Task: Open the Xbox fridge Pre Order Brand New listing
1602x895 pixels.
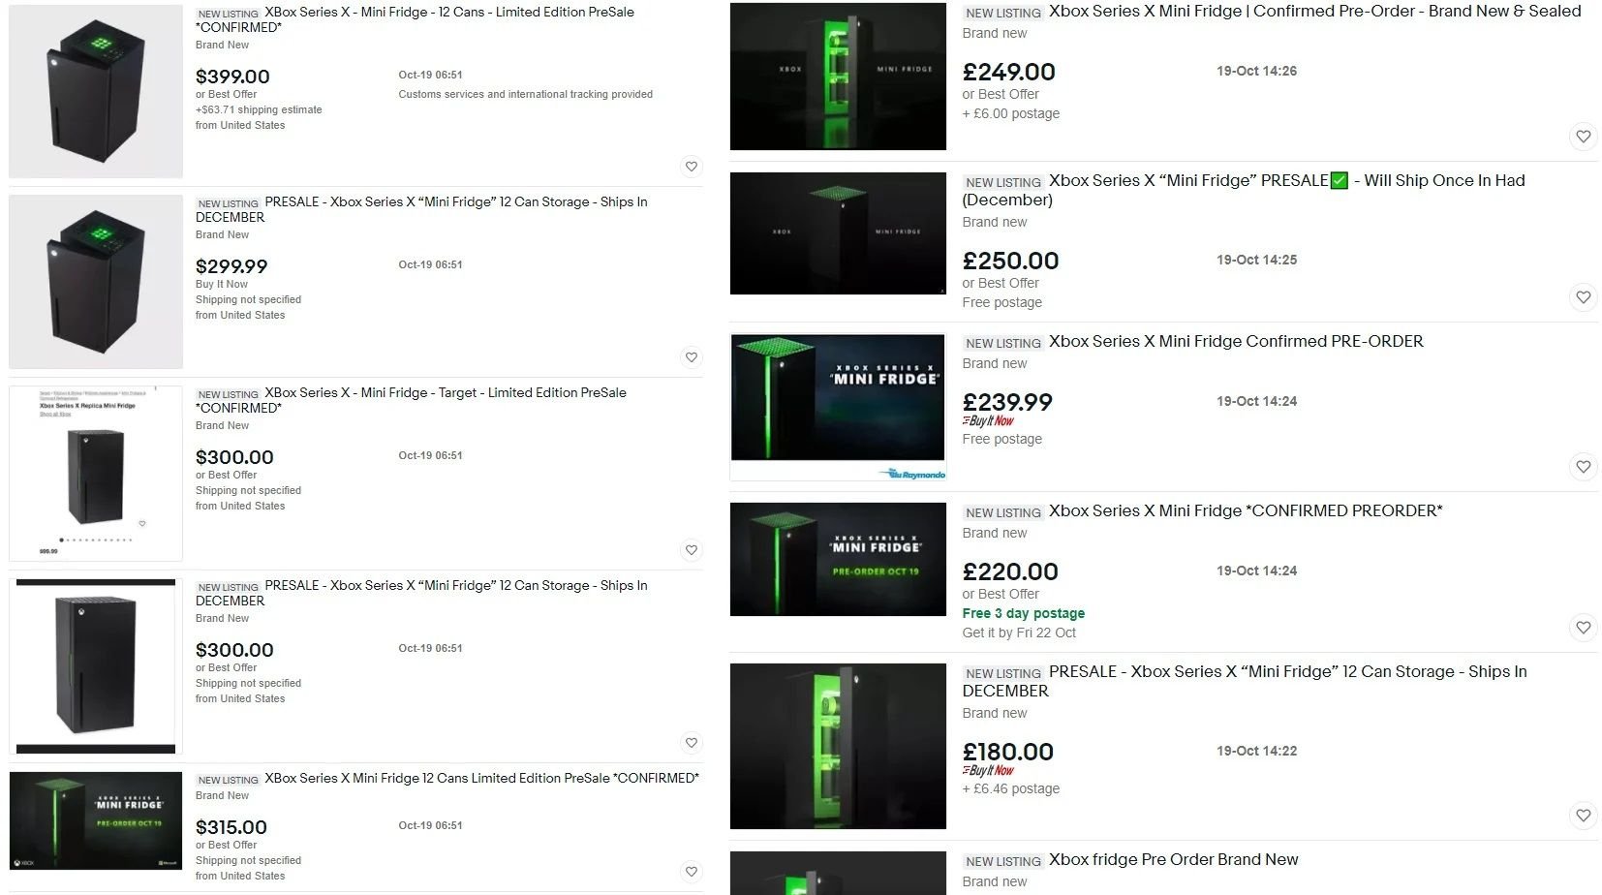Action: [1173, 859]
